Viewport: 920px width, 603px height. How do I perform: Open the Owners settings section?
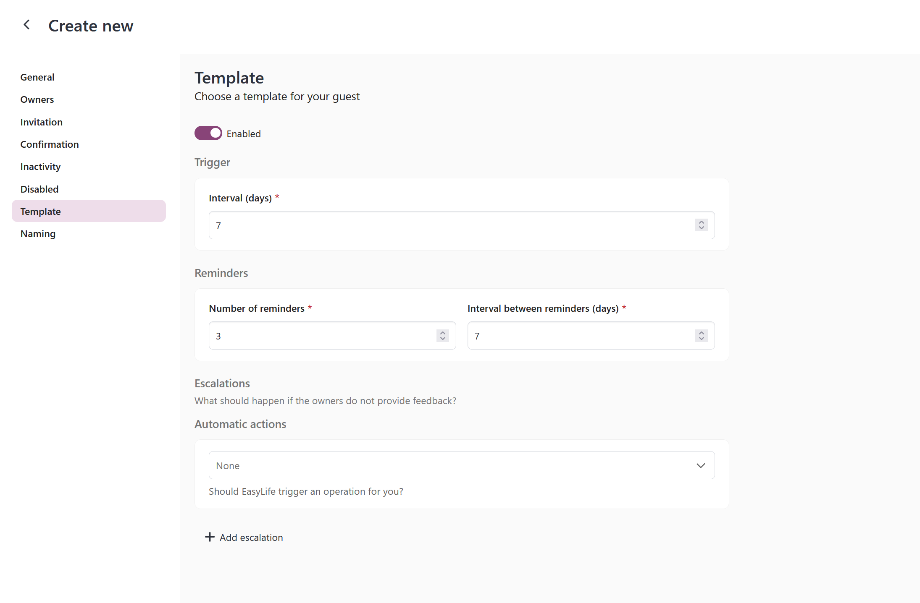coord(37,99)
